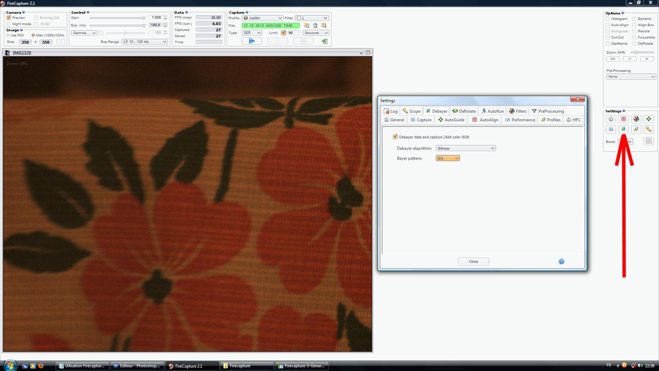Viewport: 659px width, 371px height.
Task: Set zoom to 1x
Action: point(630,59)
